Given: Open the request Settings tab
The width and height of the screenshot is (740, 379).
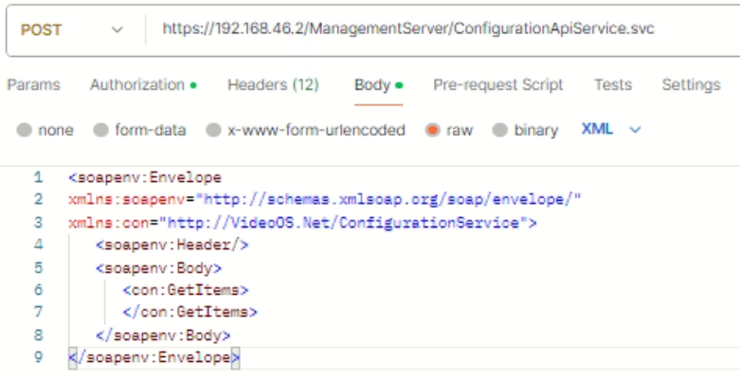Looking at the screenshot, I should click(691, 85).
